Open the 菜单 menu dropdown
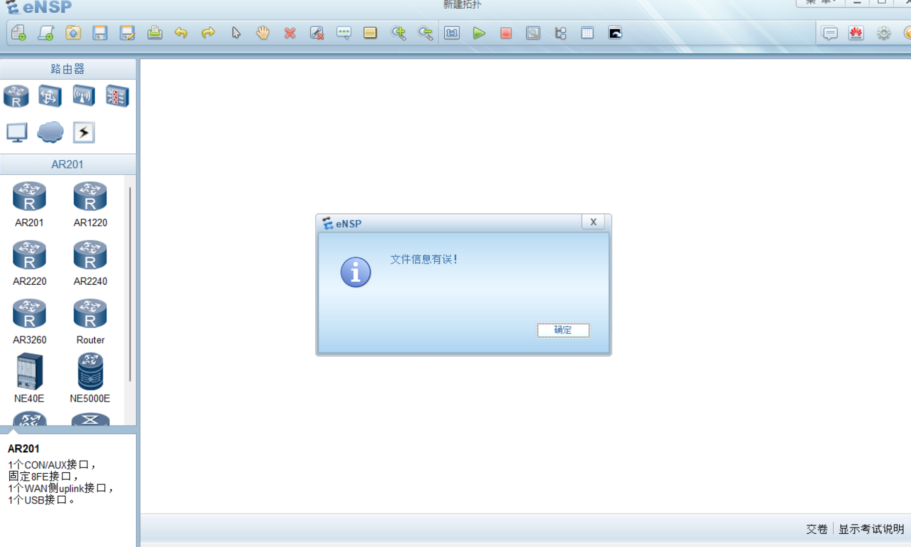This screenshot has height=547, width=911. click(x=820, y=2)
